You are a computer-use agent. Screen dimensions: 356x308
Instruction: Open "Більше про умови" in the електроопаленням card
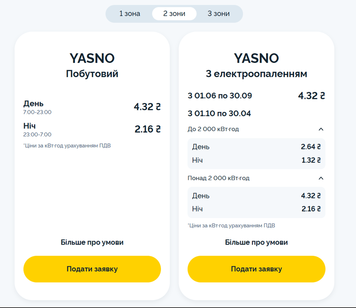(256, 242)
